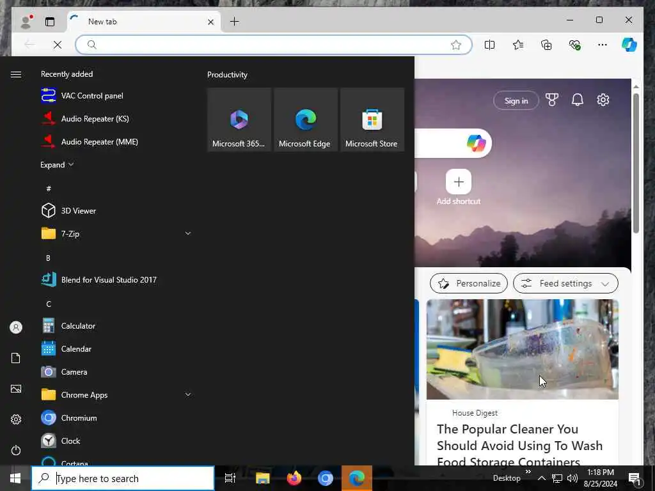The width and height of the screenshot is (655, 491).
Task: Click the Windows Start button
Action: (x=15, y=478)
